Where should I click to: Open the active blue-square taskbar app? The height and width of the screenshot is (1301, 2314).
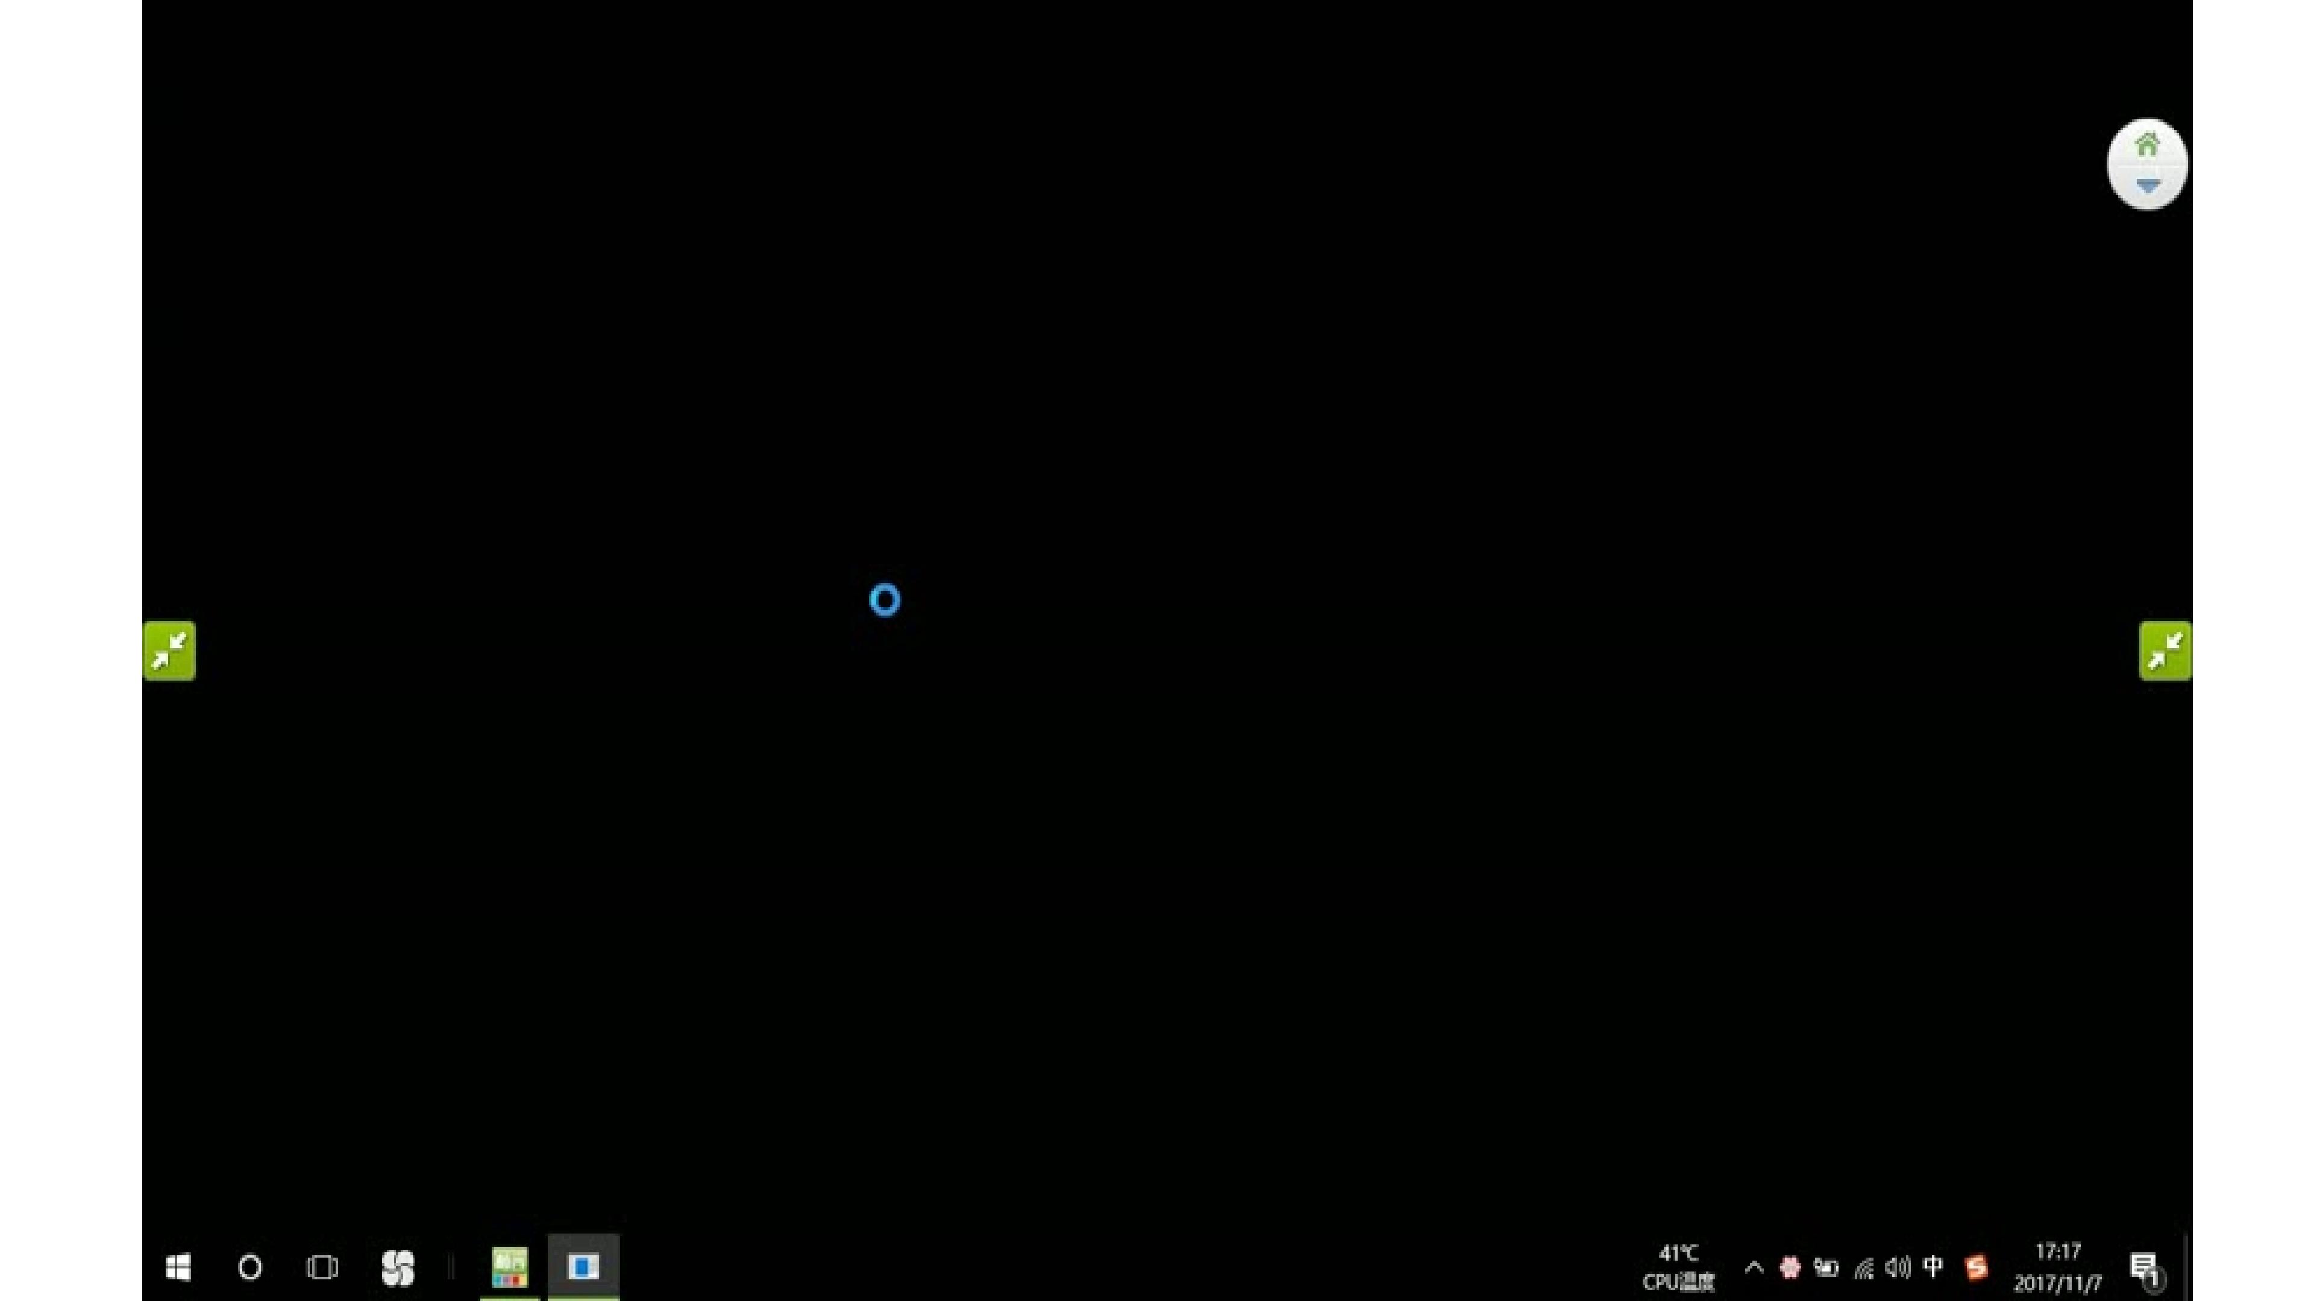coord(583,1267)
